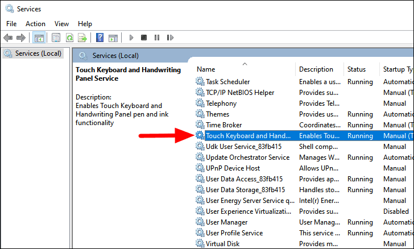Screen dimensions: 414x249
Task: Click the Themes service gear icon
Action: [200, 114]
